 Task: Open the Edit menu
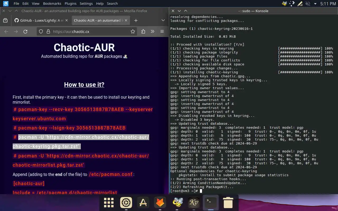tap(25, 3)
